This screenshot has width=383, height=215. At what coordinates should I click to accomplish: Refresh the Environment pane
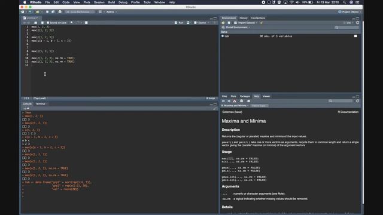358,23
